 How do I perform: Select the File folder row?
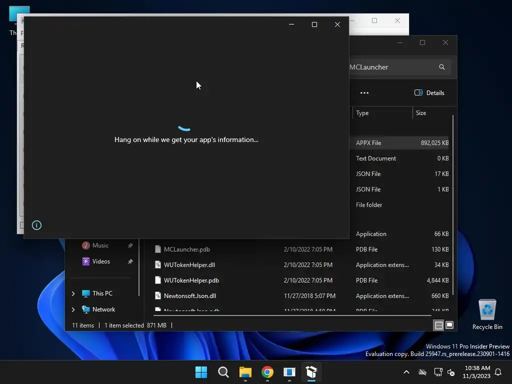400,204
